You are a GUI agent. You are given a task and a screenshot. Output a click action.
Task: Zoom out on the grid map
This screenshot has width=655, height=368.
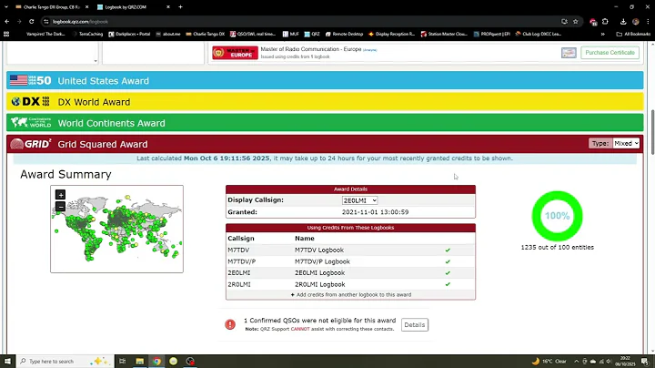tap(61, 207)
